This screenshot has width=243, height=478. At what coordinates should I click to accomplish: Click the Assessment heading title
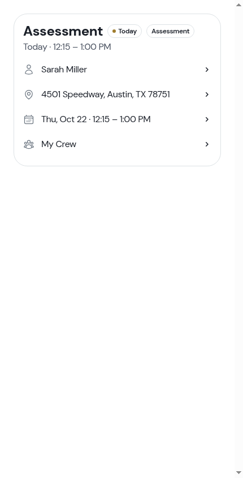(63, 31)
